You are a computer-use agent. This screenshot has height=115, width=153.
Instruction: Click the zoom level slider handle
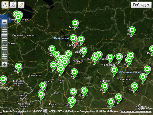pos(4,35)
